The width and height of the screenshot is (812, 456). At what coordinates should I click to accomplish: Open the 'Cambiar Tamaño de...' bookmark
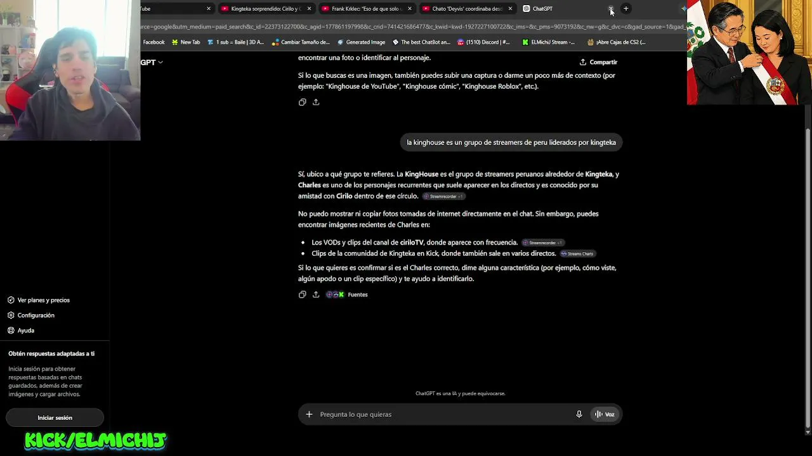tap(300, 42)
